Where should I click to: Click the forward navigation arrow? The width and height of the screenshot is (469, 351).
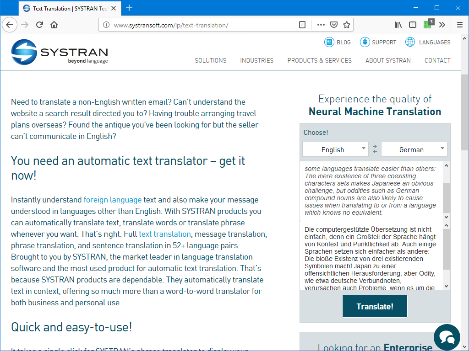tap(25, 25)
